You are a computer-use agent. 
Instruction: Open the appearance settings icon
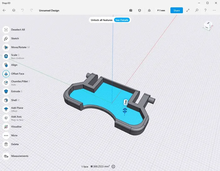[x=149, y=10]
